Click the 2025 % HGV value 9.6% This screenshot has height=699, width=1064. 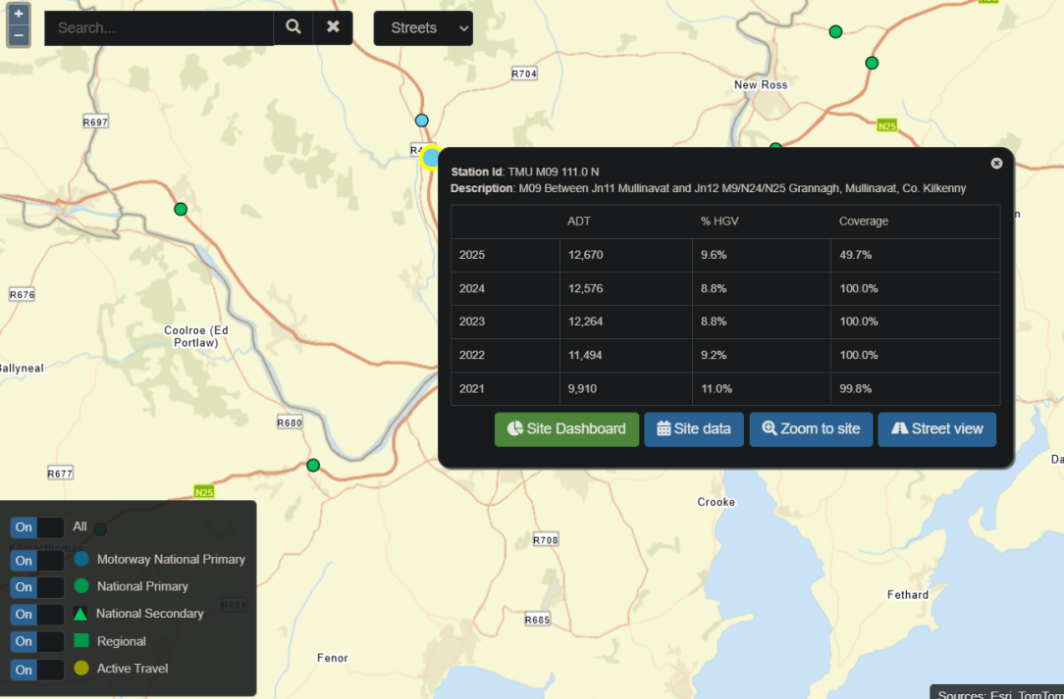714,255
